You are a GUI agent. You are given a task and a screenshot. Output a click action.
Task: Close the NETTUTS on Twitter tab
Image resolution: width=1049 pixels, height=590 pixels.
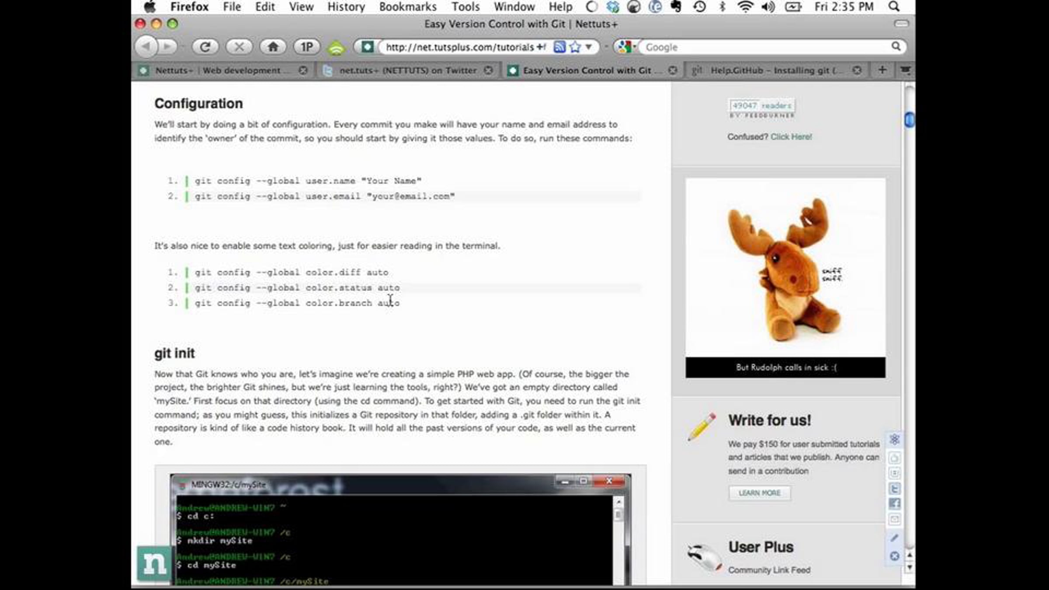click(488, 70)
